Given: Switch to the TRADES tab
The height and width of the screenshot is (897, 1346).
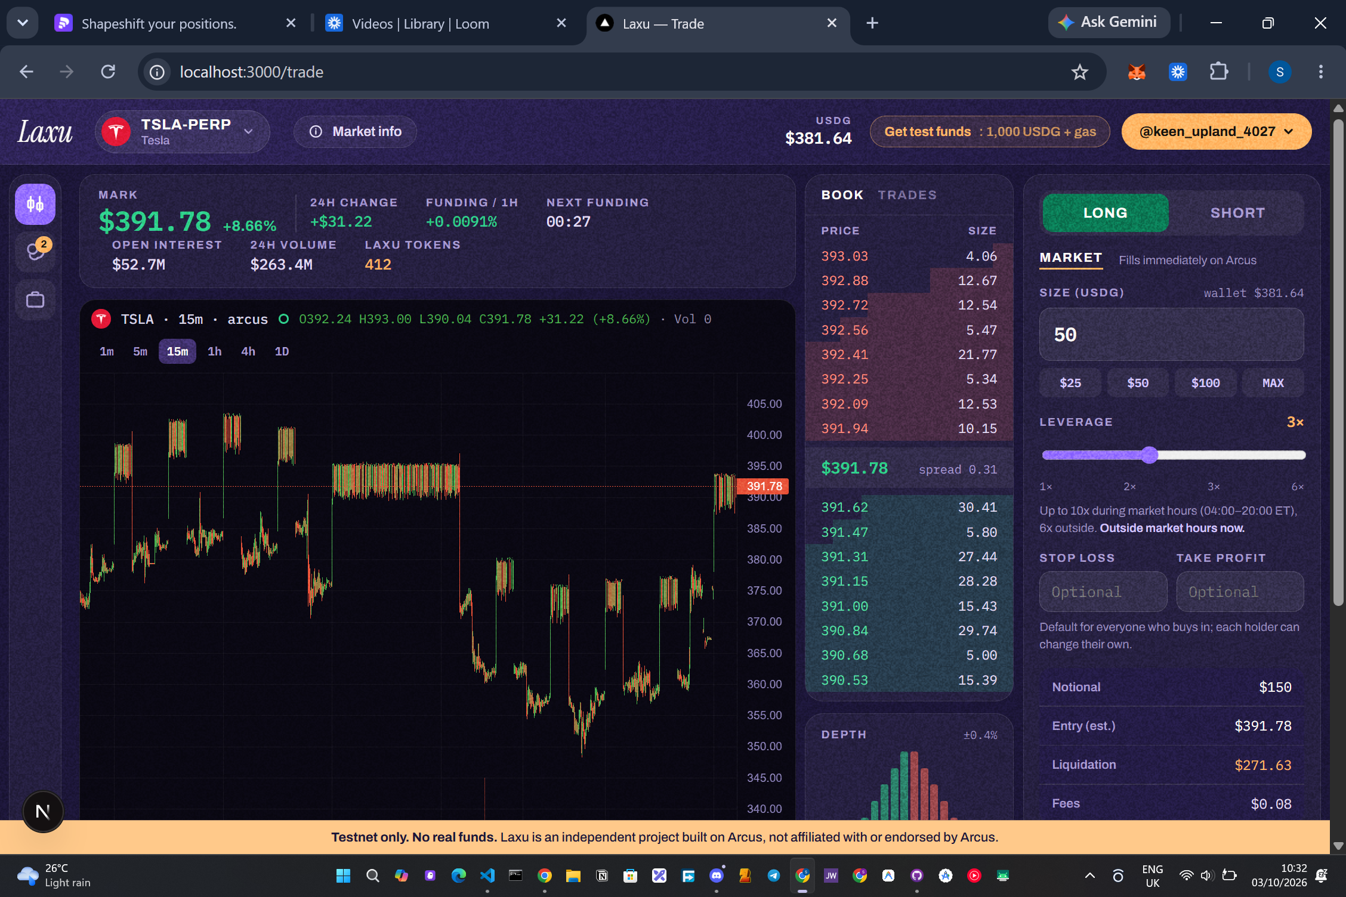Looking at the screenshot, I should click(x=907, y=195).
